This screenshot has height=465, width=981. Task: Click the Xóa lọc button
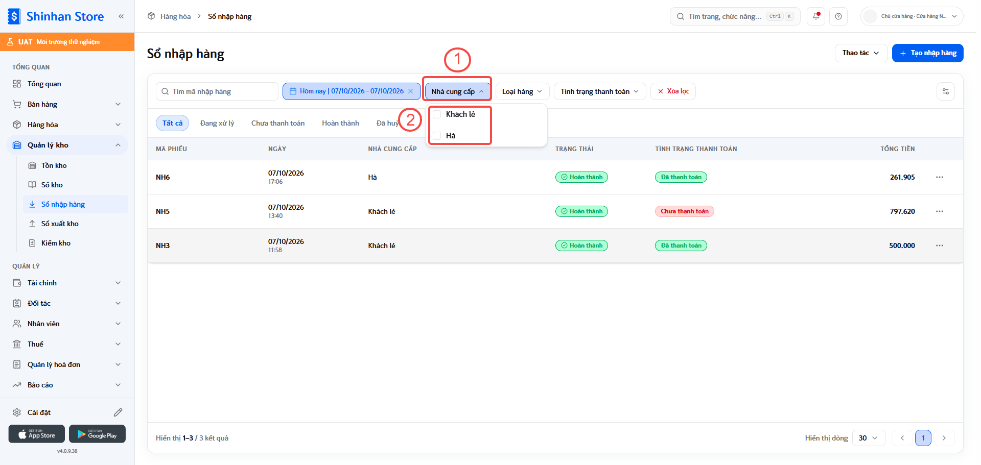click(673, 91)
